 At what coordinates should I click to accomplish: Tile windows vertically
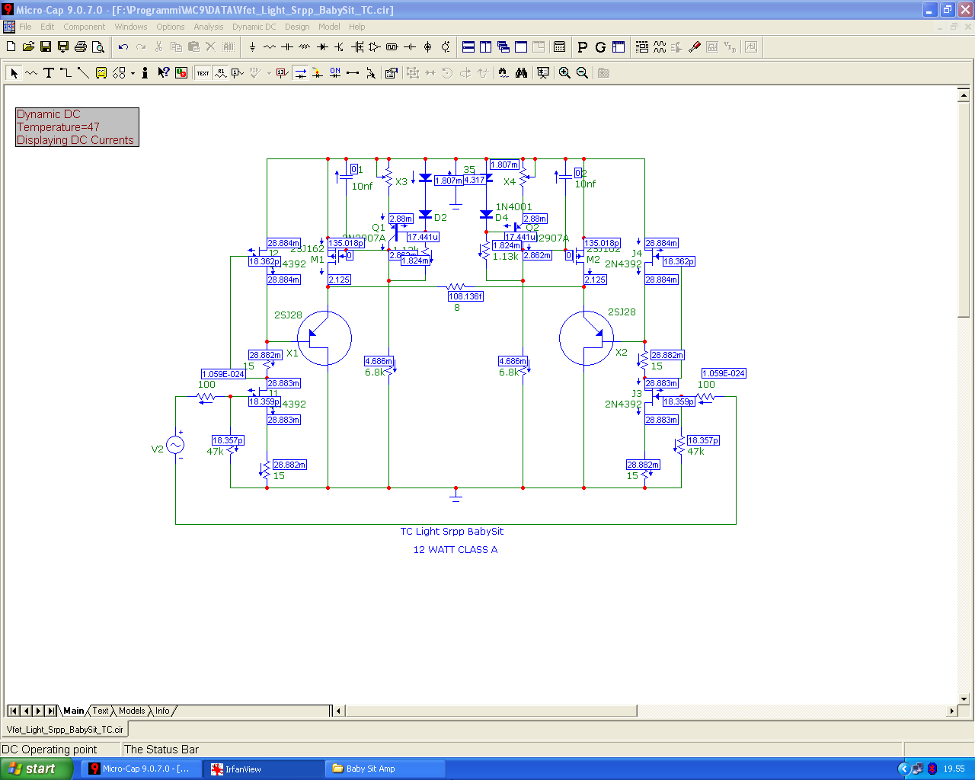click(x=486, y=47)
